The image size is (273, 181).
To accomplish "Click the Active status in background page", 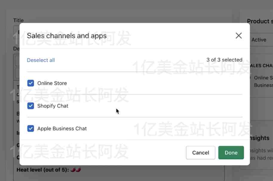I will [259, 40].
